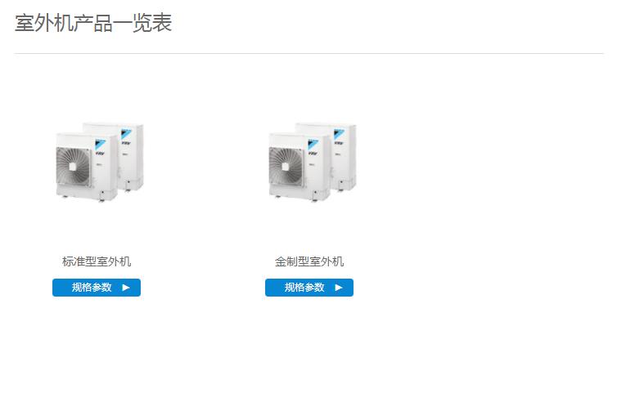617x393 pixels.
Task: Click the horizontal divider below the heading
Action: pos(308,53)
